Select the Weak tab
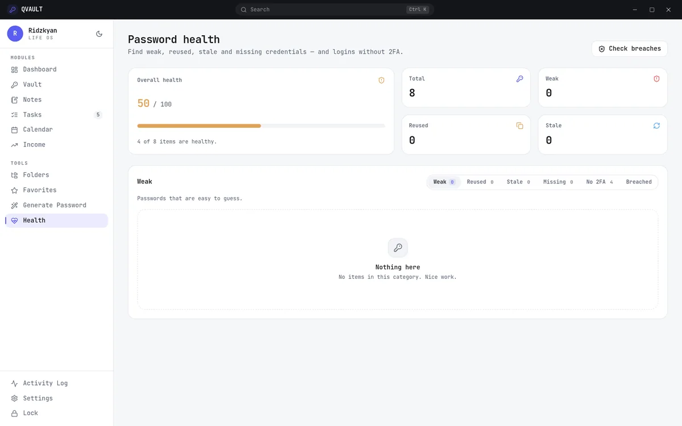This screenshot has width=682, height=426. click(444, 182)
